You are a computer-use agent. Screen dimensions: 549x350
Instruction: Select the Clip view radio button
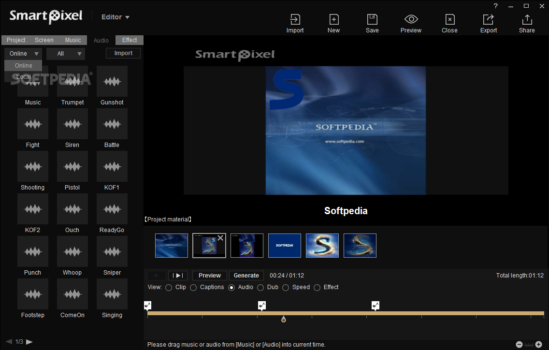coord(169,288)
